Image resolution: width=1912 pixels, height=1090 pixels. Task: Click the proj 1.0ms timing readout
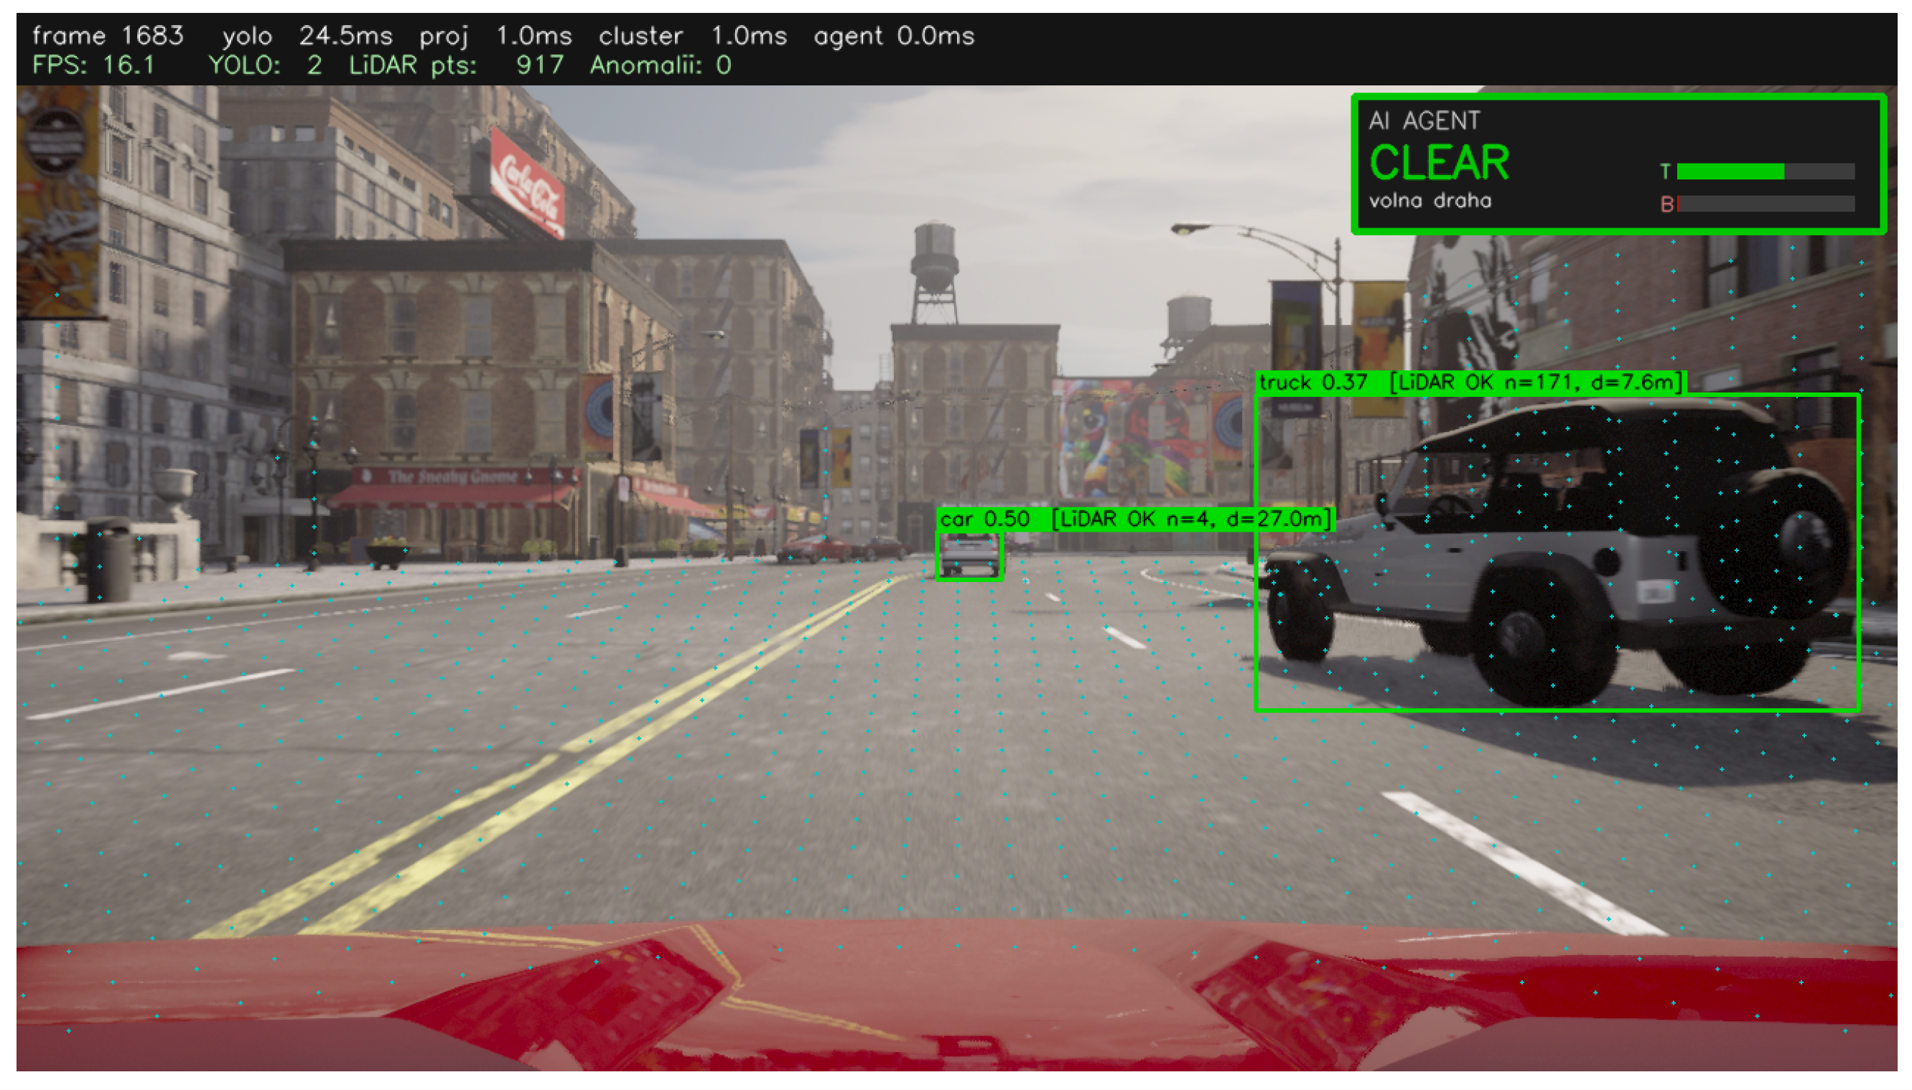click(x=495, y=35)
